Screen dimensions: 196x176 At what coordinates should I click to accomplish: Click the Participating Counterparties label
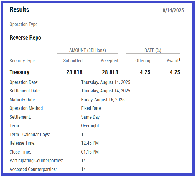[x=36, y=161]
